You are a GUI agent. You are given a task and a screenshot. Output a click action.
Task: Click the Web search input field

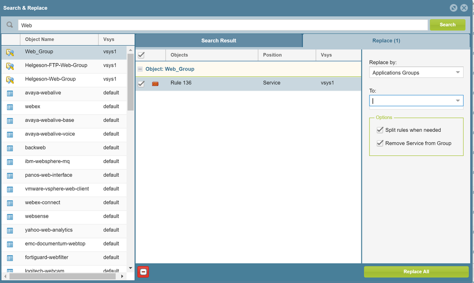(223, 25)
